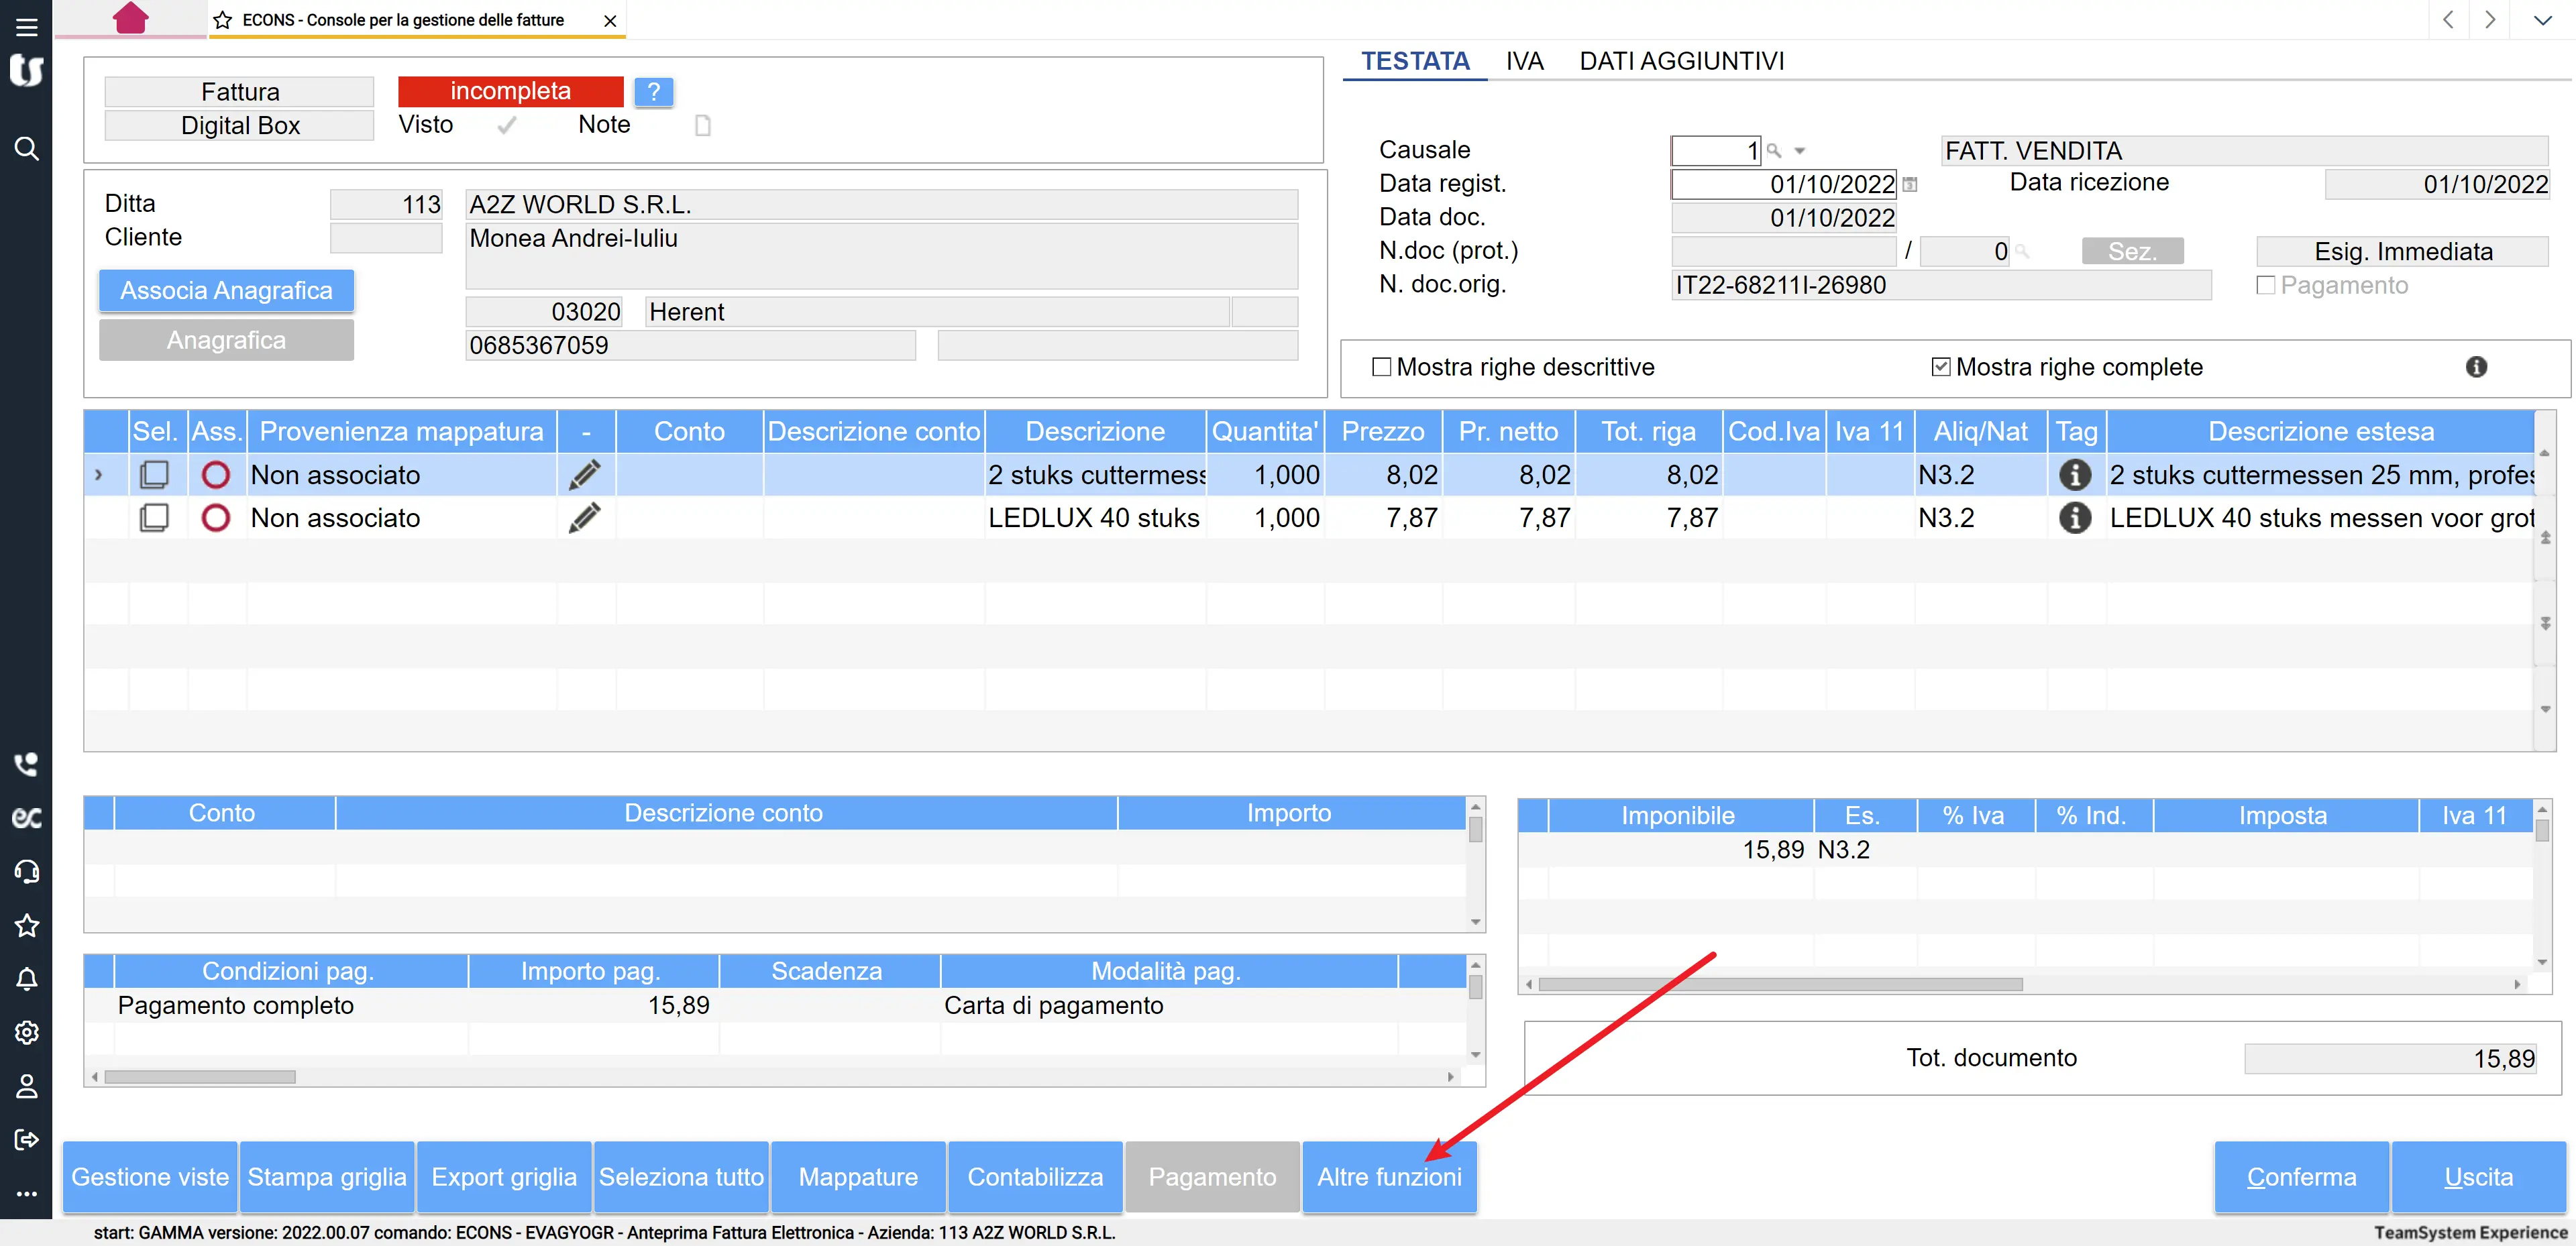This screenshot has height=1246, width=2576.
Task: Click calendar icon next to Data regist.
Action: (1910, 185)
